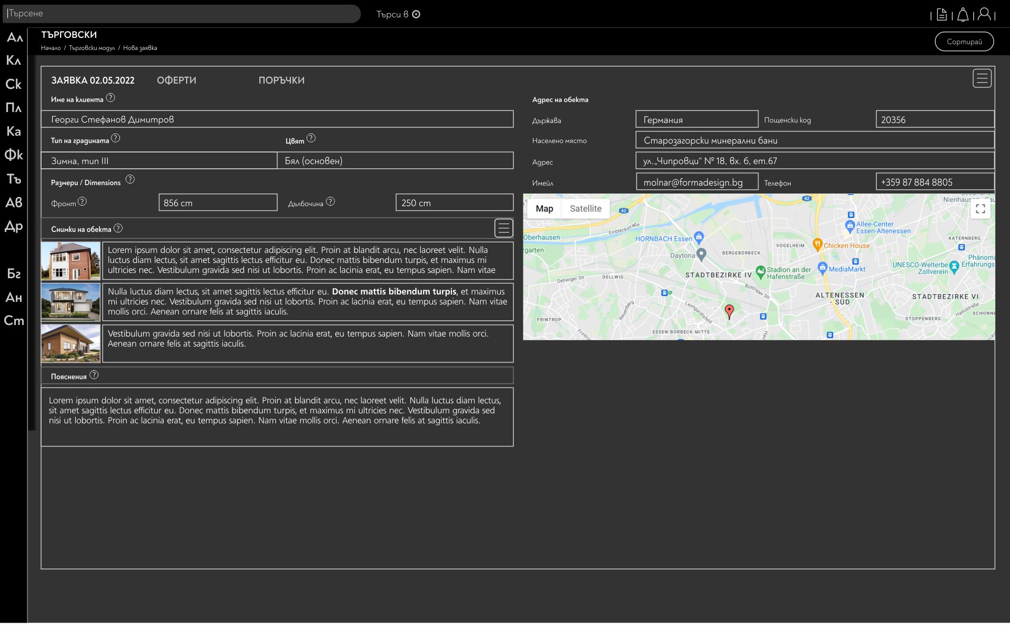Click help icon beside Цвят label

(x=311, y=138)
